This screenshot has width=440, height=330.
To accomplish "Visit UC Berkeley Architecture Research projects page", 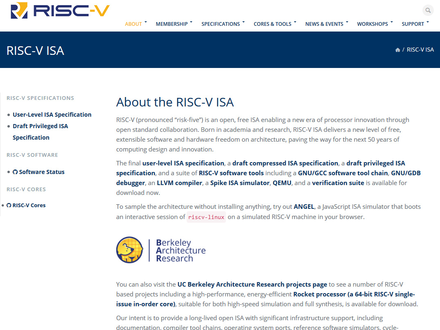I will click(x=252, y=284).
